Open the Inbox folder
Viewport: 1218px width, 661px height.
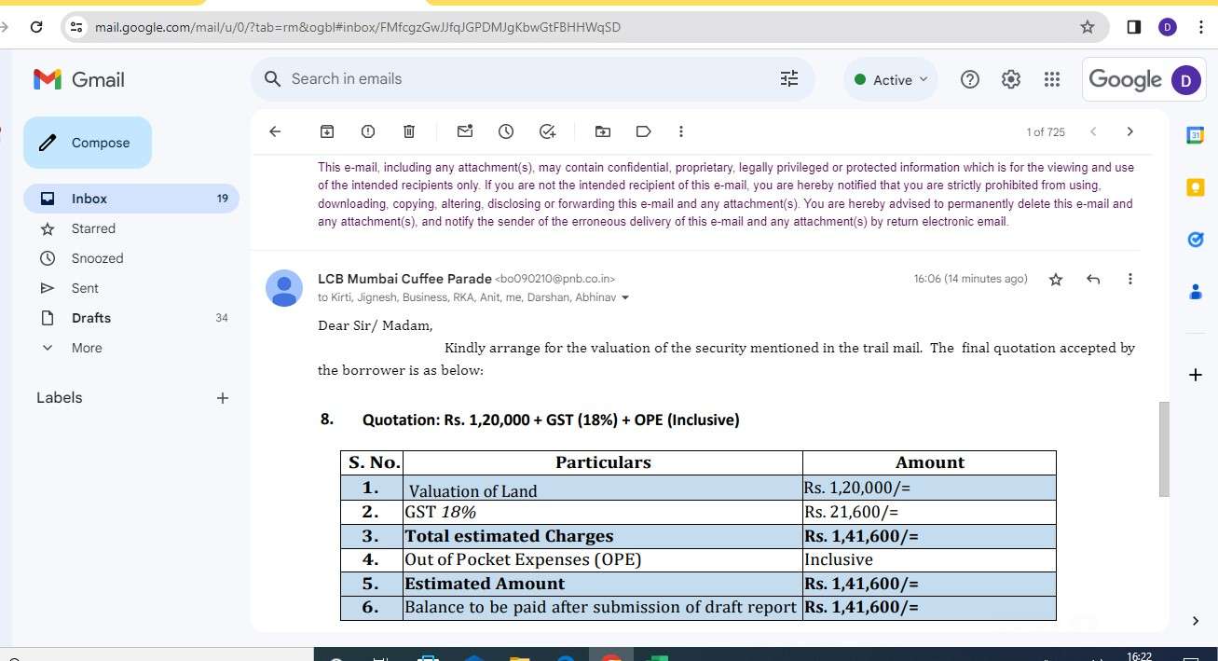[x=89, y=199]
